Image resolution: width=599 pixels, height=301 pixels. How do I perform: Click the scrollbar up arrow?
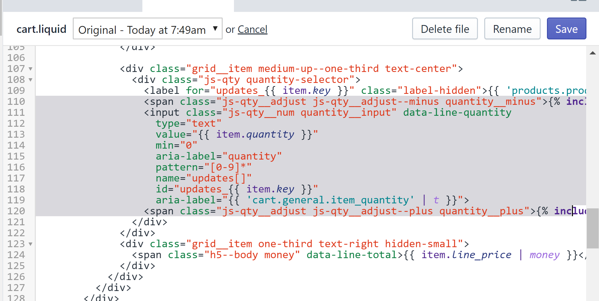[x=592, y=53]
